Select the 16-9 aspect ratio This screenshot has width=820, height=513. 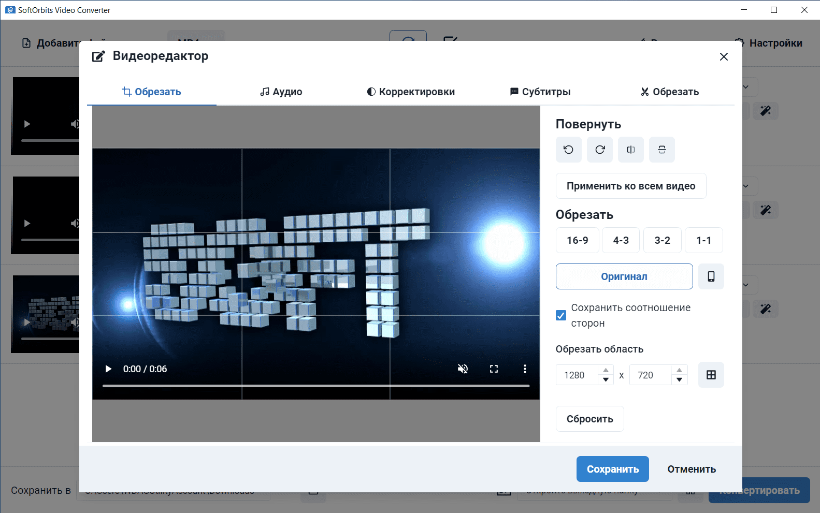click(x=578, y=240)
